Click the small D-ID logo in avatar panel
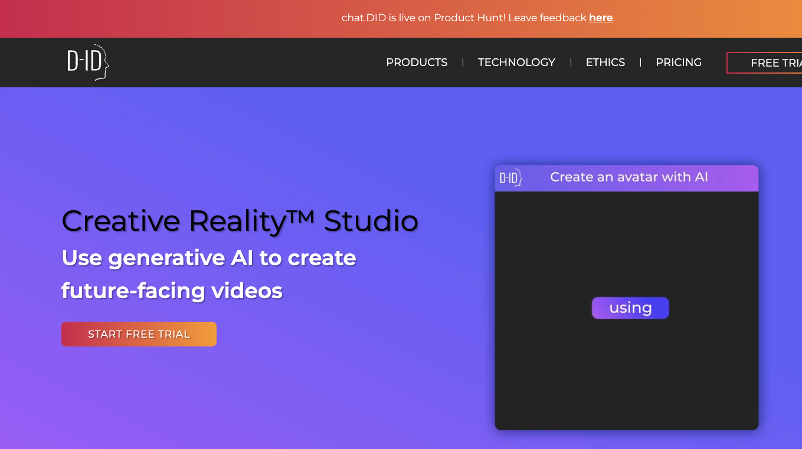This screenshot has width=802, height=449. 510,177
